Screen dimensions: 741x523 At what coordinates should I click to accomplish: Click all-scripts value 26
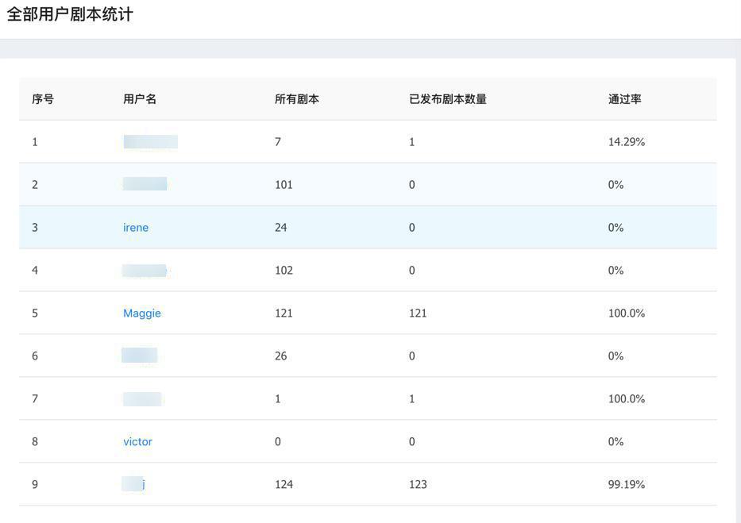point(280,356)
